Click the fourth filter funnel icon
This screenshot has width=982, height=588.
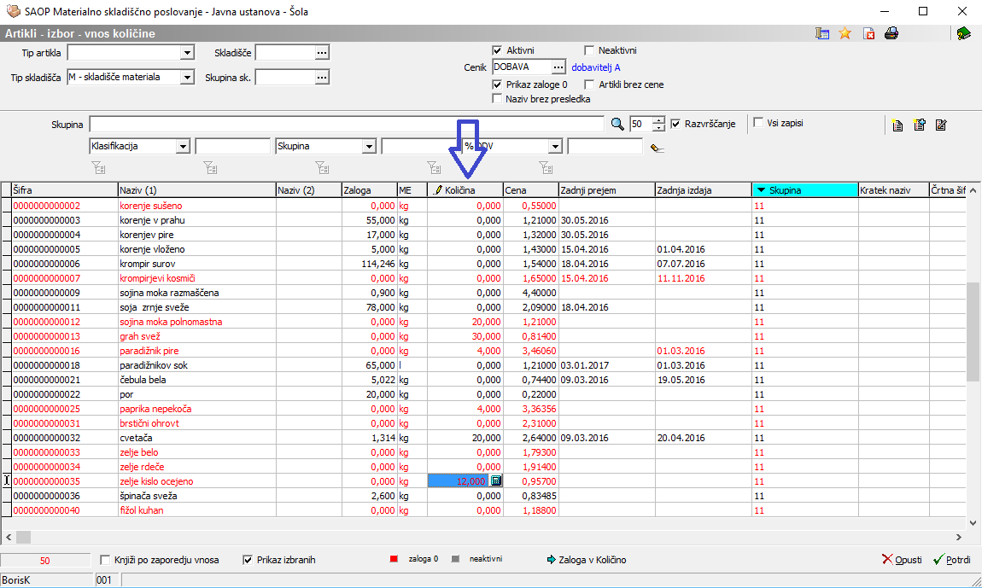click(434, 167)
